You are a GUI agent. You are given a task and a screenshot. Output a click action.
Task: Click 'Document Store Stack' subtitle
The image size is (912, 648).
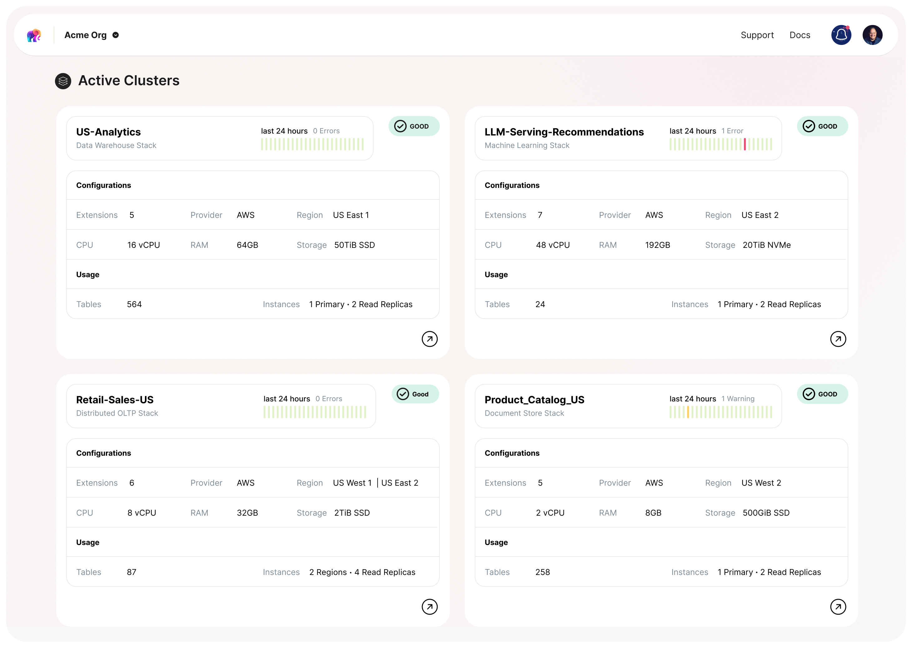[x=524, y=413]
